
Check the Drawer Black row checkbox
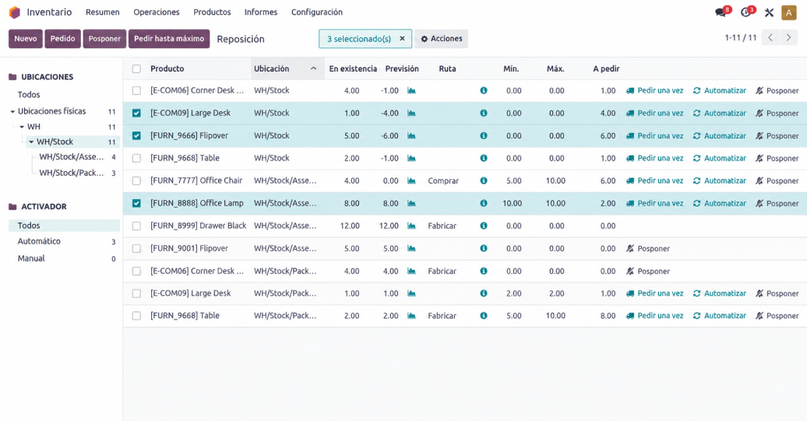136,226
